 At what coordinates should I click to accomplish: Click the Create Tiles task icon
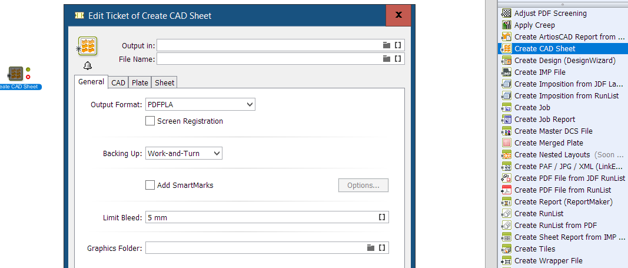[x=506, y=249]
